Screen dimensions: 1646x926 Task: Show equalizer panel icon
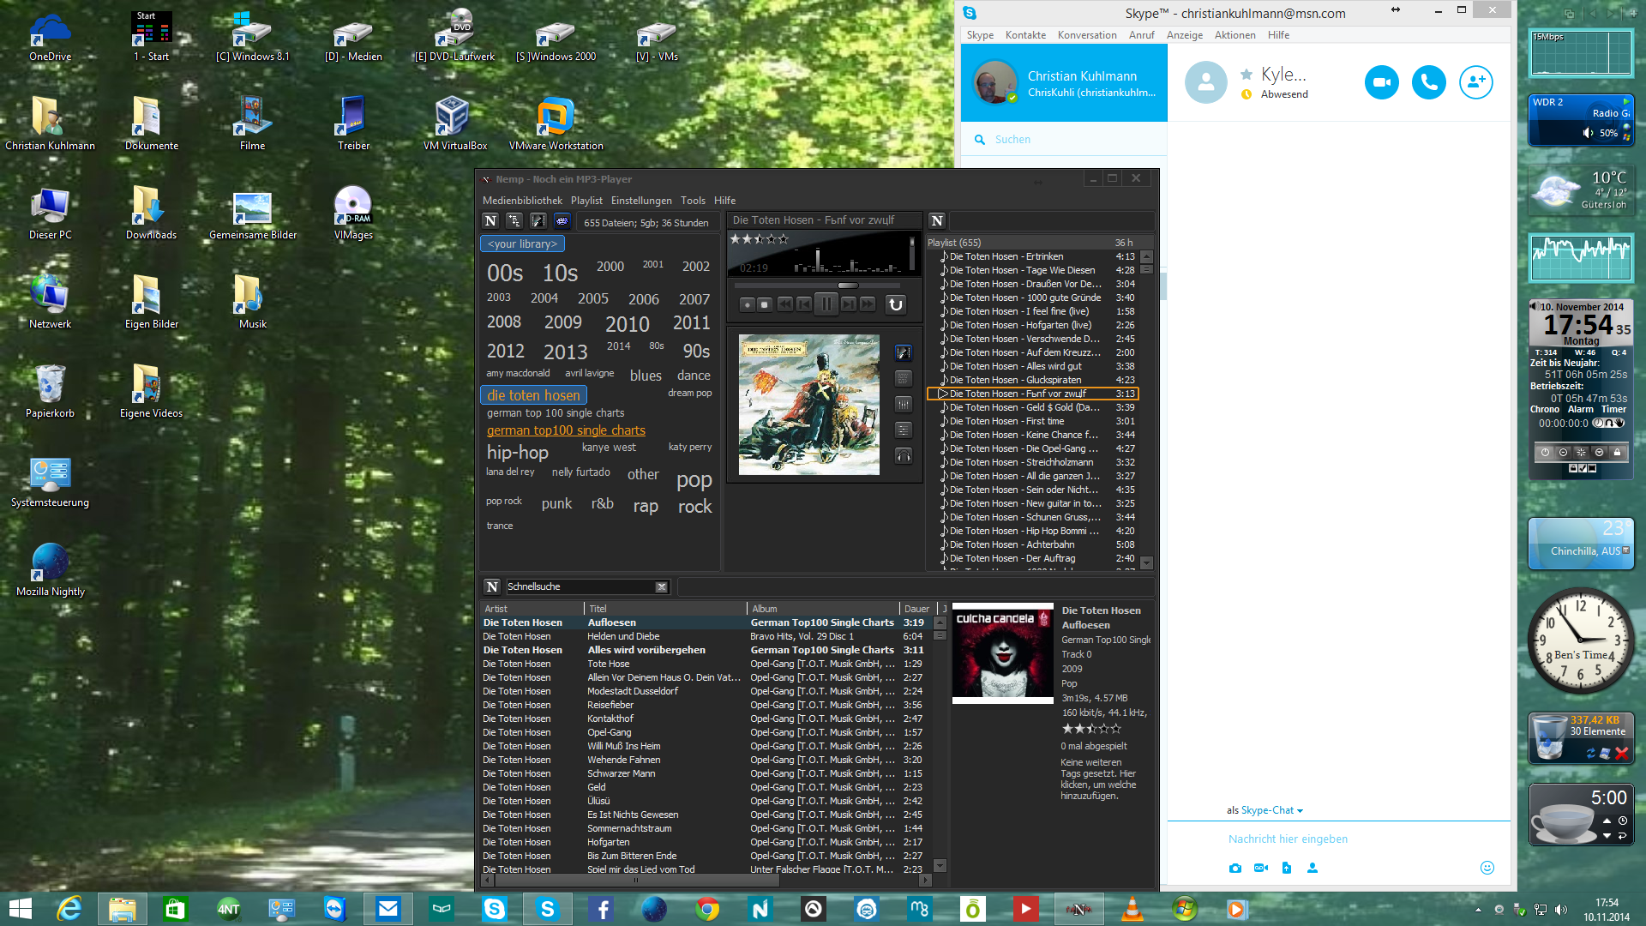pos(904,405)
